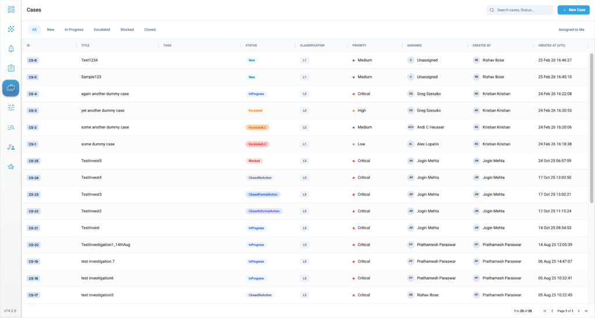Screen dimensions: 595x318
Task: Select the briefcase Cases icon
Action: (x=10, y=88)
